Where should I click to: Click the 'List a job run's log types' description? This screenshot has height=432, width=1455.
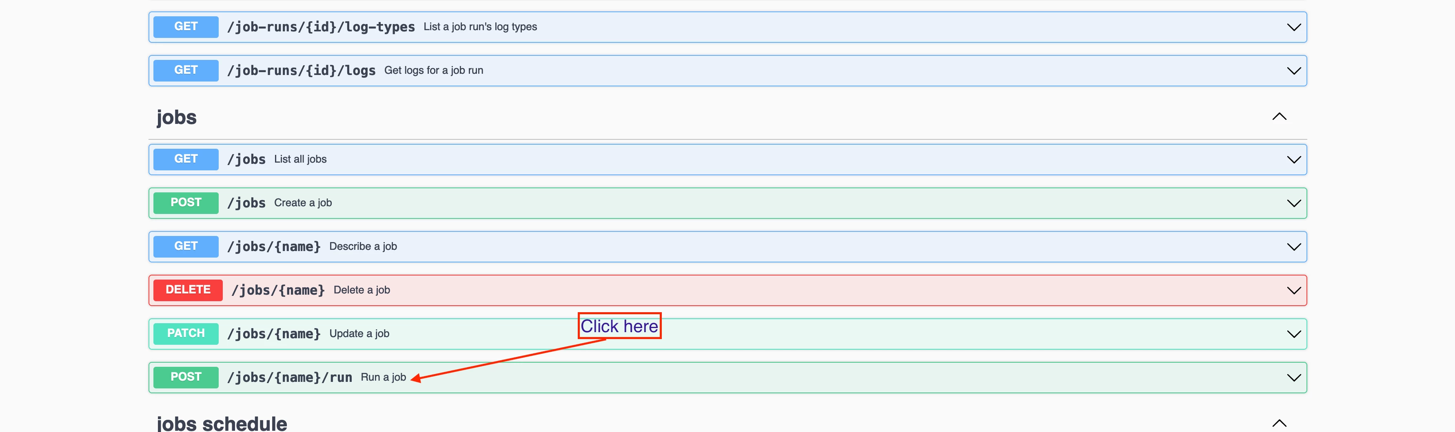480,27
